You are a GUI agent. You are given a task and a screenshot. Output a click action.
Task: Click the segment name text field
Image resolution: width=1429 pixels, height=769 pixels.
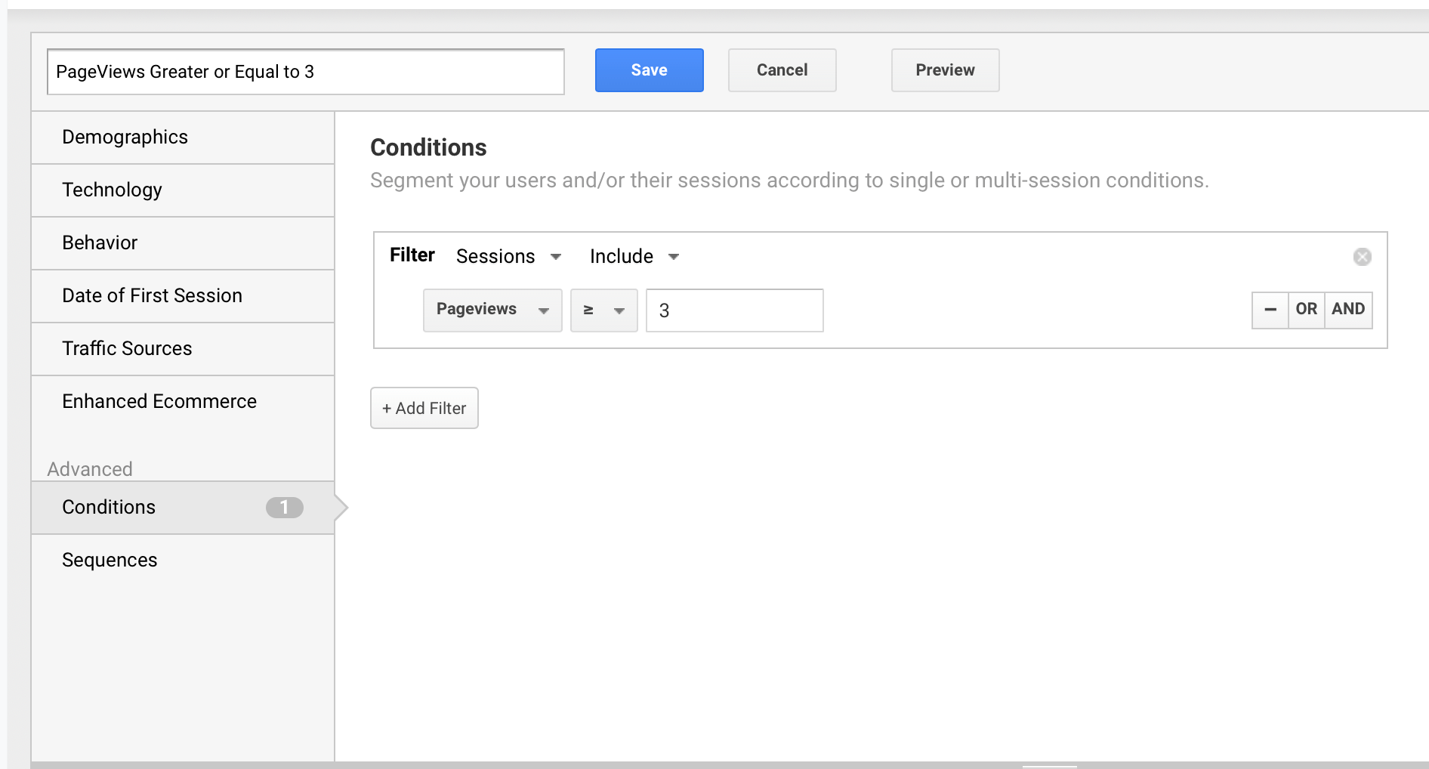click(305, 72)
